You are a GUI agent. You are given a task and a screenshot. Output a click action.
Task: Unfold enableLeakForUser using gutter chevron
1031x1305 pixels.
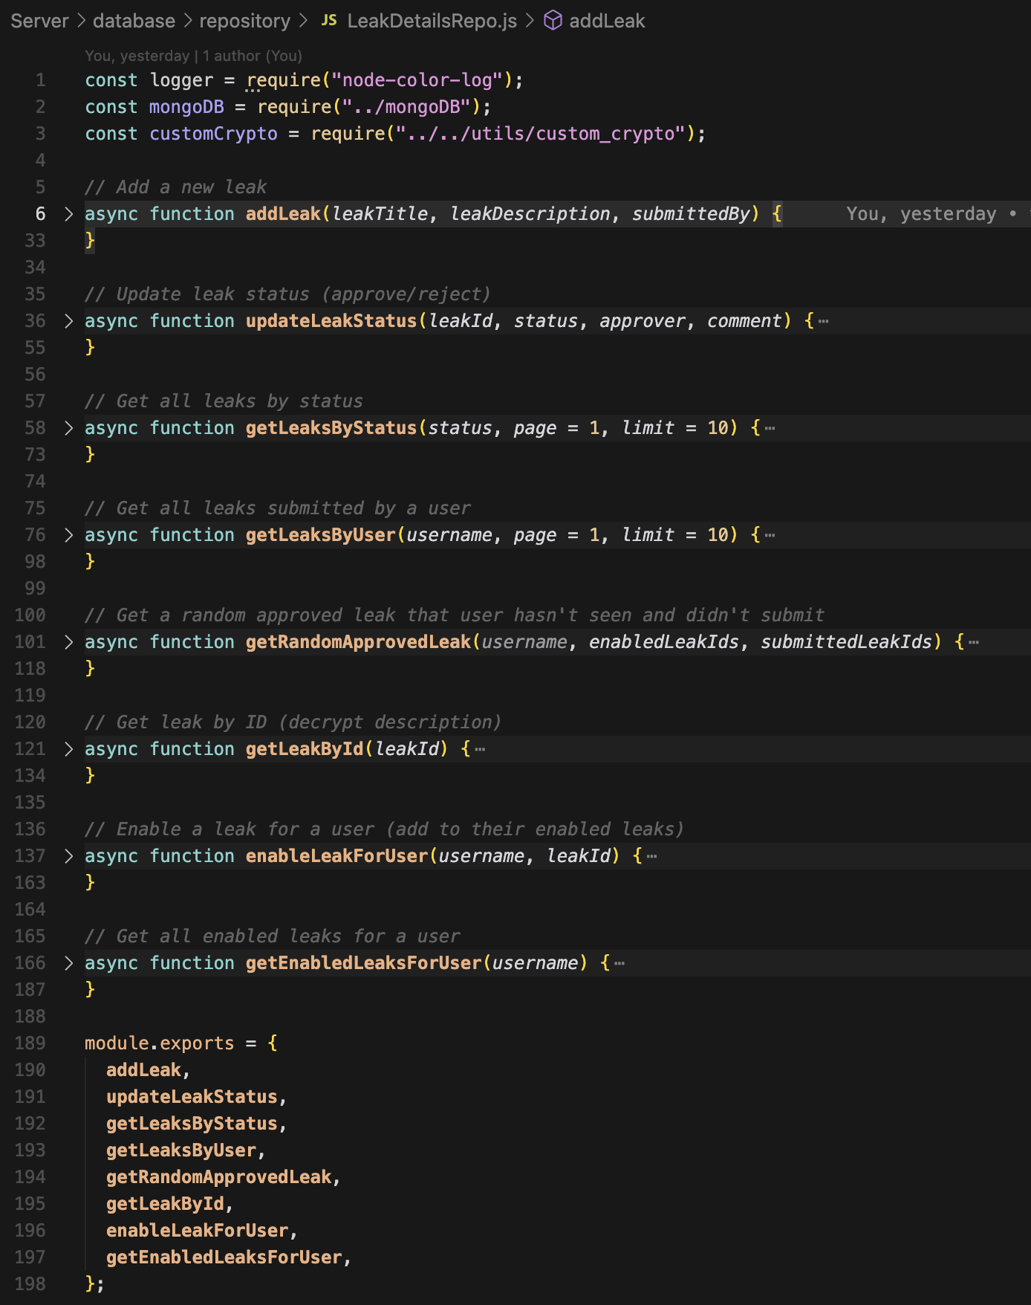[x=68, y=856]
